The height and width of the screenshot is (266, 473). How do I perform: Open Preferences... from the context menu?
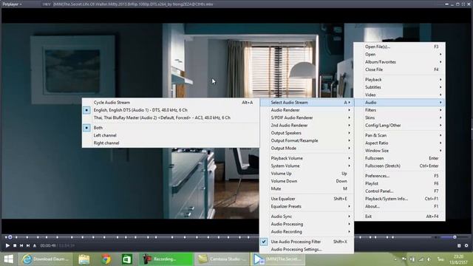pos(399,176)
